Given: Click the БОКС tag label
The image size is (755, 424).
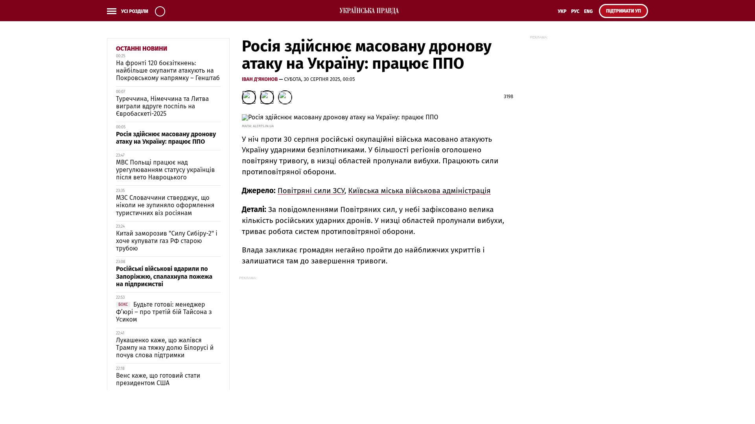Looking at the screenshot, I should click(123, 305).
